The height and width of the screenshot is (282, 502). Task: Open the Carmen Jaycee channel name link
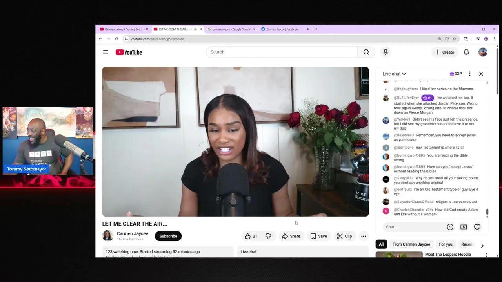tap(133, 233)
